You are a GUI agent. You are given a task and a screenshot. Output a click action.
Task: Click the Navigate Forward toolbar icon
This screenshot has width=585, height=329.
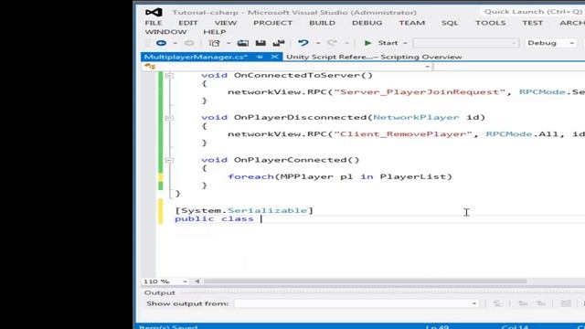pyautogui.click(x=189, y=43)
